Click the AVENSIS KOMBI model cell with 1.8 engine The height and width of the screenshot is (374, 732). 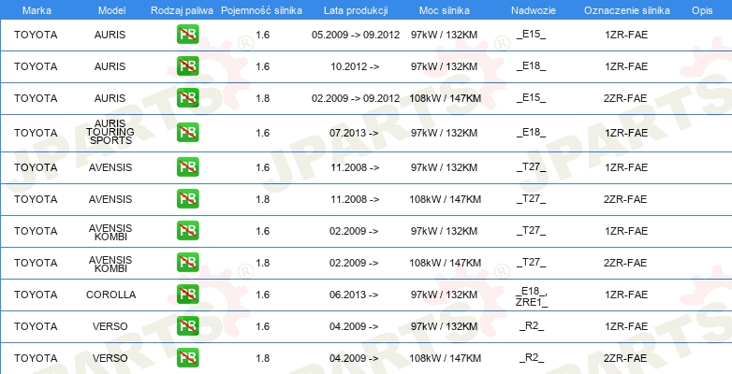pyautogui.click(x=110, y=264)
